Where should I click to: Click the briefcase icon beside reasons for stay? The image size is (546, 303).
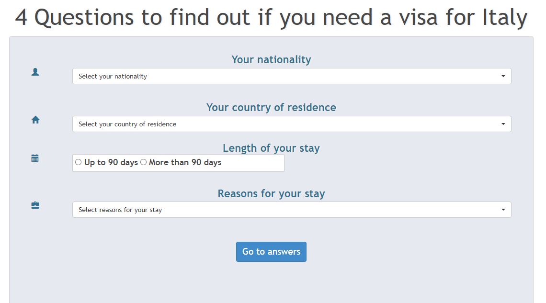pyautogui.click(x=35, y=205)
